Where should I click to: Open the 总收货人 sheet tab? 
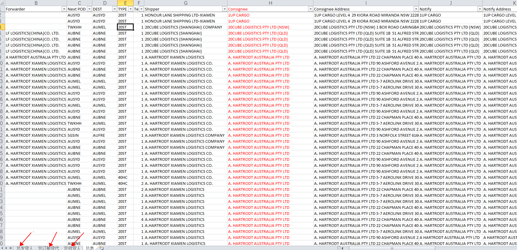(72, 248)
